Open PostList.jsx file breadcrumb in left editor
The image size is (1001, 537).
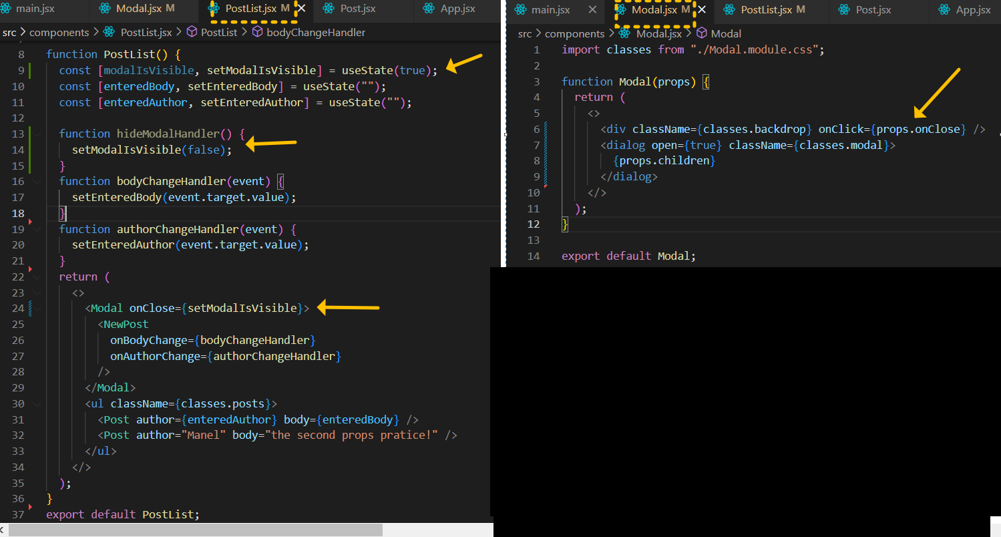pyautogui.click(x=138, y=32)
